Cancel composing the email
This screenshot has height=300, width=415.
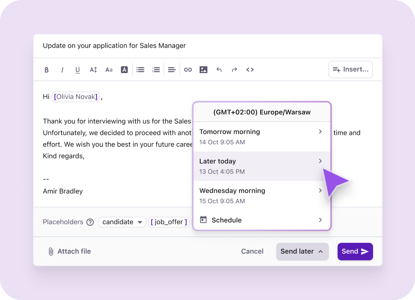pos(252,251)
